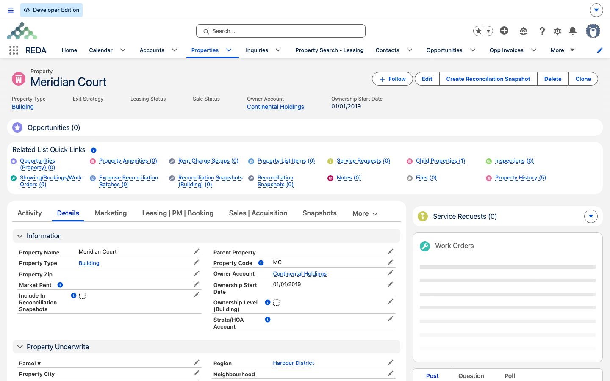Click the navigation bar edit pencil
This screenshot has height=381, width=610.
[x=600, y=50]
